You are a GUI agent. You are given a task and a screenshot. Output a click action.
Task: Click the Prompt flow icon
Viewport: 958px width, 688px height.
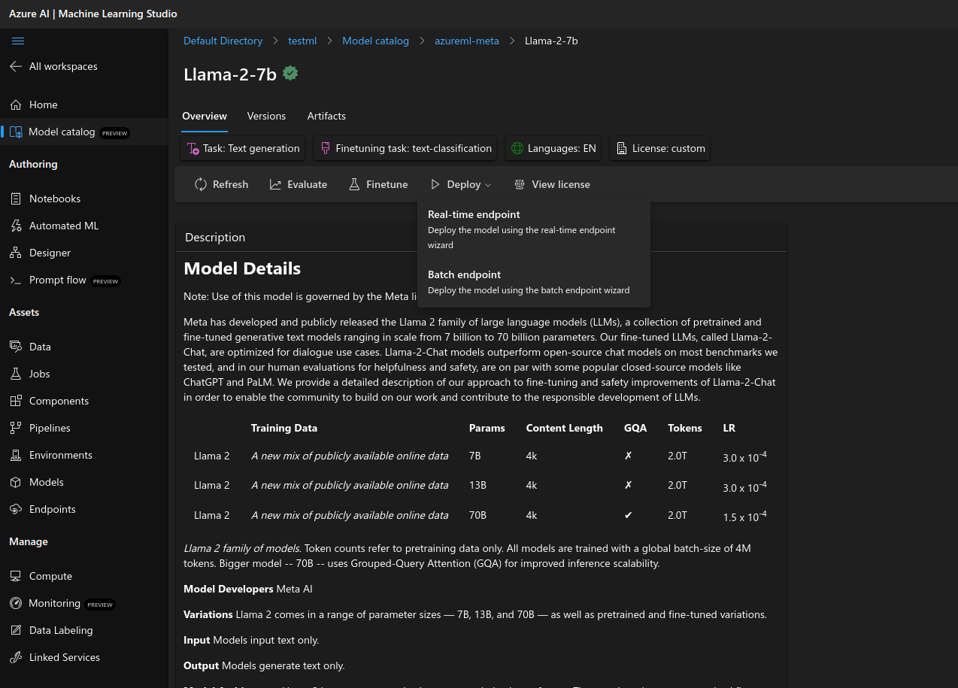pos(16,280)
